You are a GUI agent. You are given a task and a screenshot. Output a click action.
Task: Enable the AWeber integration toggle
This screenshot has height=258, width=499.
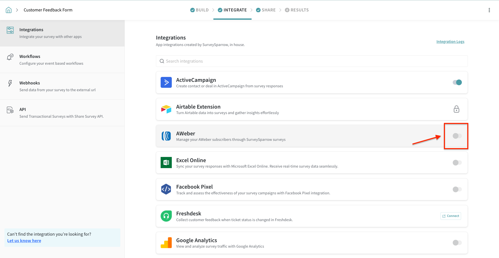(457, 136)
